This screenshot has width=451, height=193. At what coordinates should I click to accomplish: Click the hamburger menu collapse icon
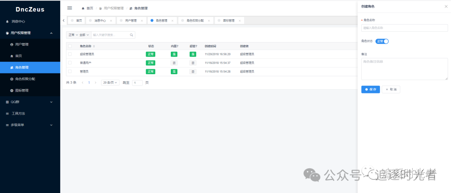(x=70, y=8)
